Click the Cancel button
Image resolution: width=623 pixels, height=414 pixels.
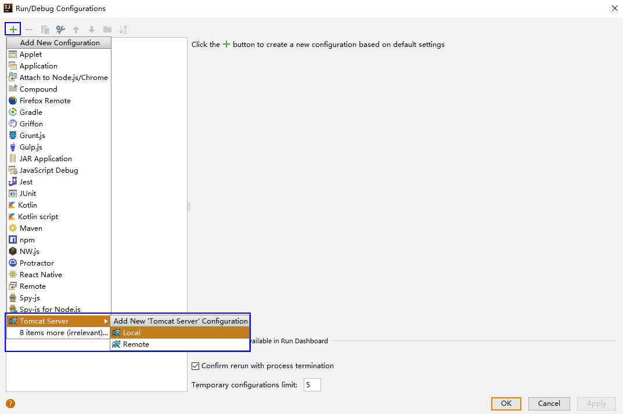point(549,404)
